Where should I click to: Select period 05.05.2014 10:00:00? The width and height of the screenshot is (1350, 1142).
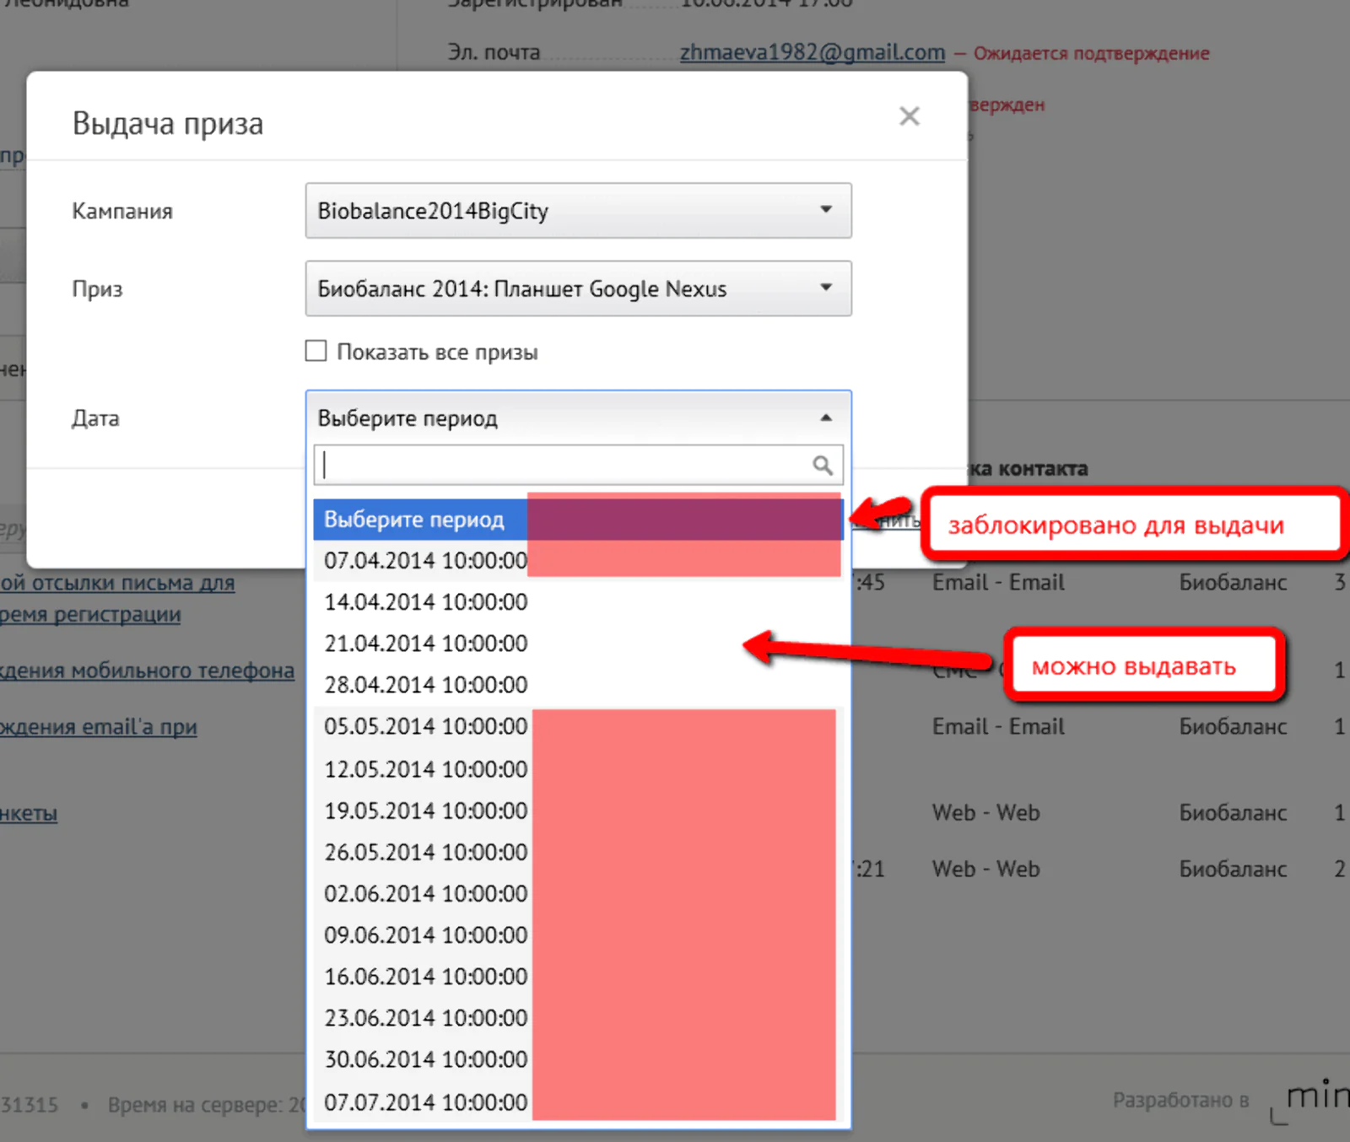click(x=578, y=726)
